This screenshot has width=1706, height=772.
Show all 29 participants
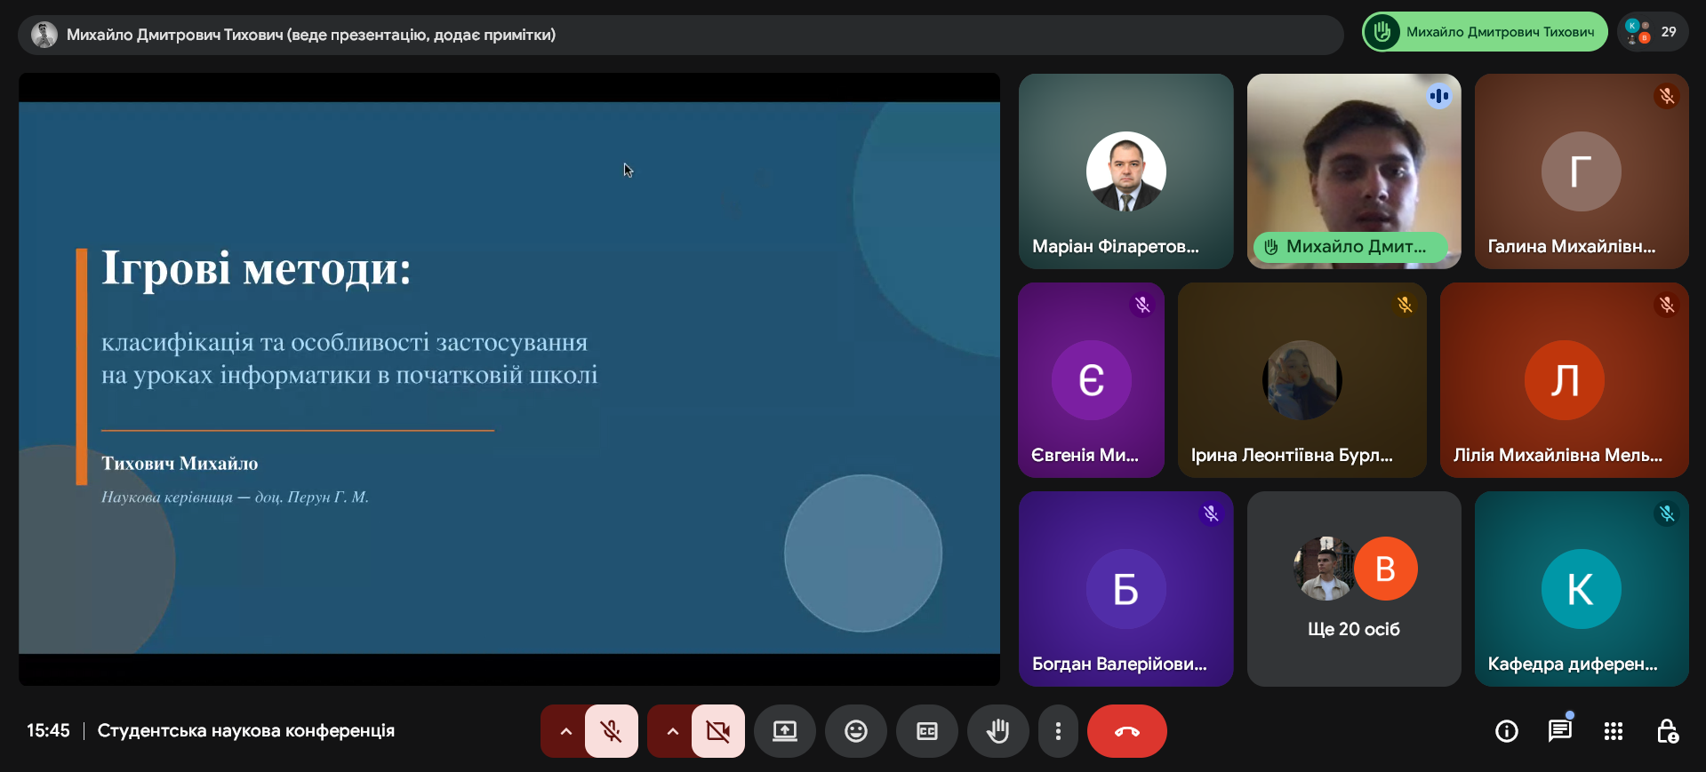[x=1653, y=32]
